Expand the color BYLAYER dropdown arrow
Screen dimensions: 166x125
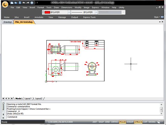69,12
